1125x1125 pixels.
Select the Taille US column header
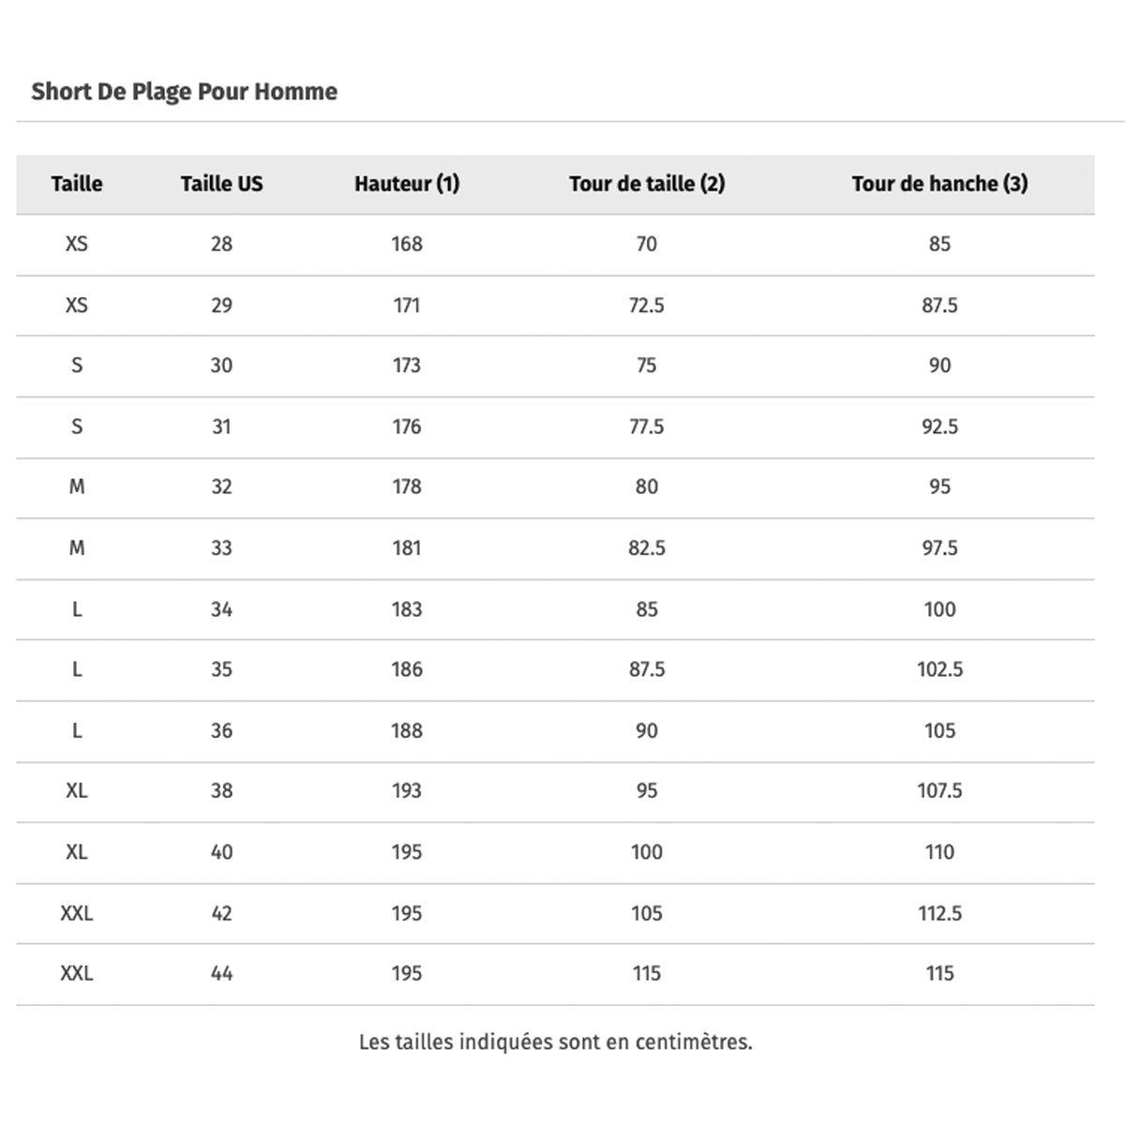[221, 184]
